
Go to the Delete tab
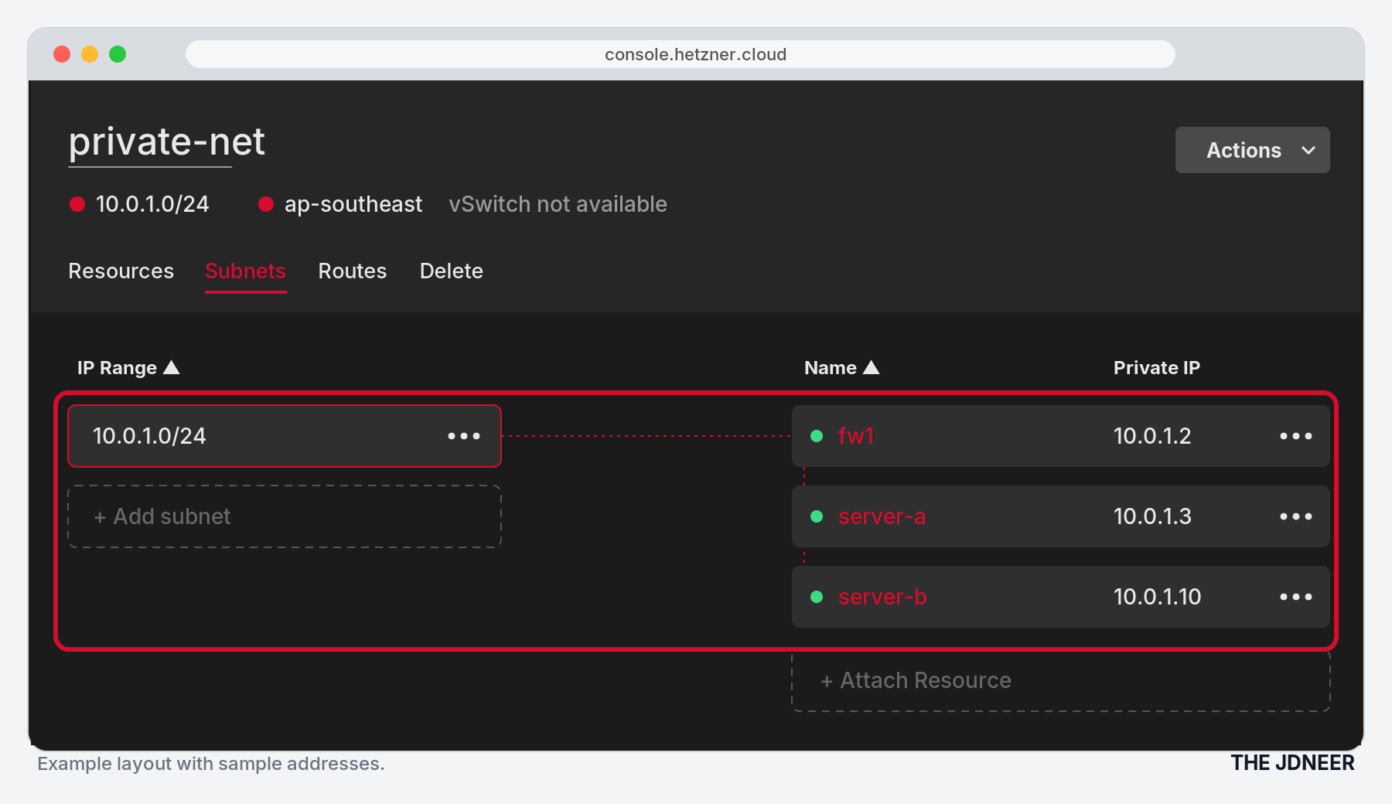point(452,271)
